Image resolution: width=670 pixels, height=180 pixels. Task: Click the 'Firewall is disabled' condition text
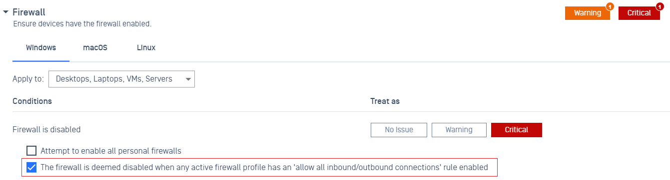tap(46, 130)
